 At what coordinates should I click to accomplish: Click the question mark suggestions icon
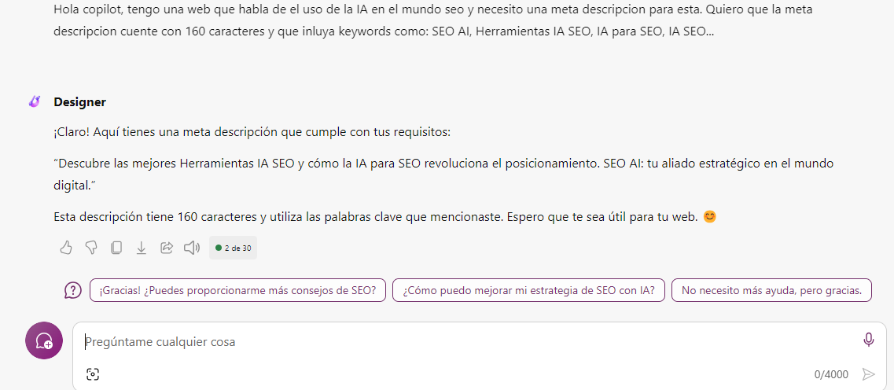click(x=73, y=290)
